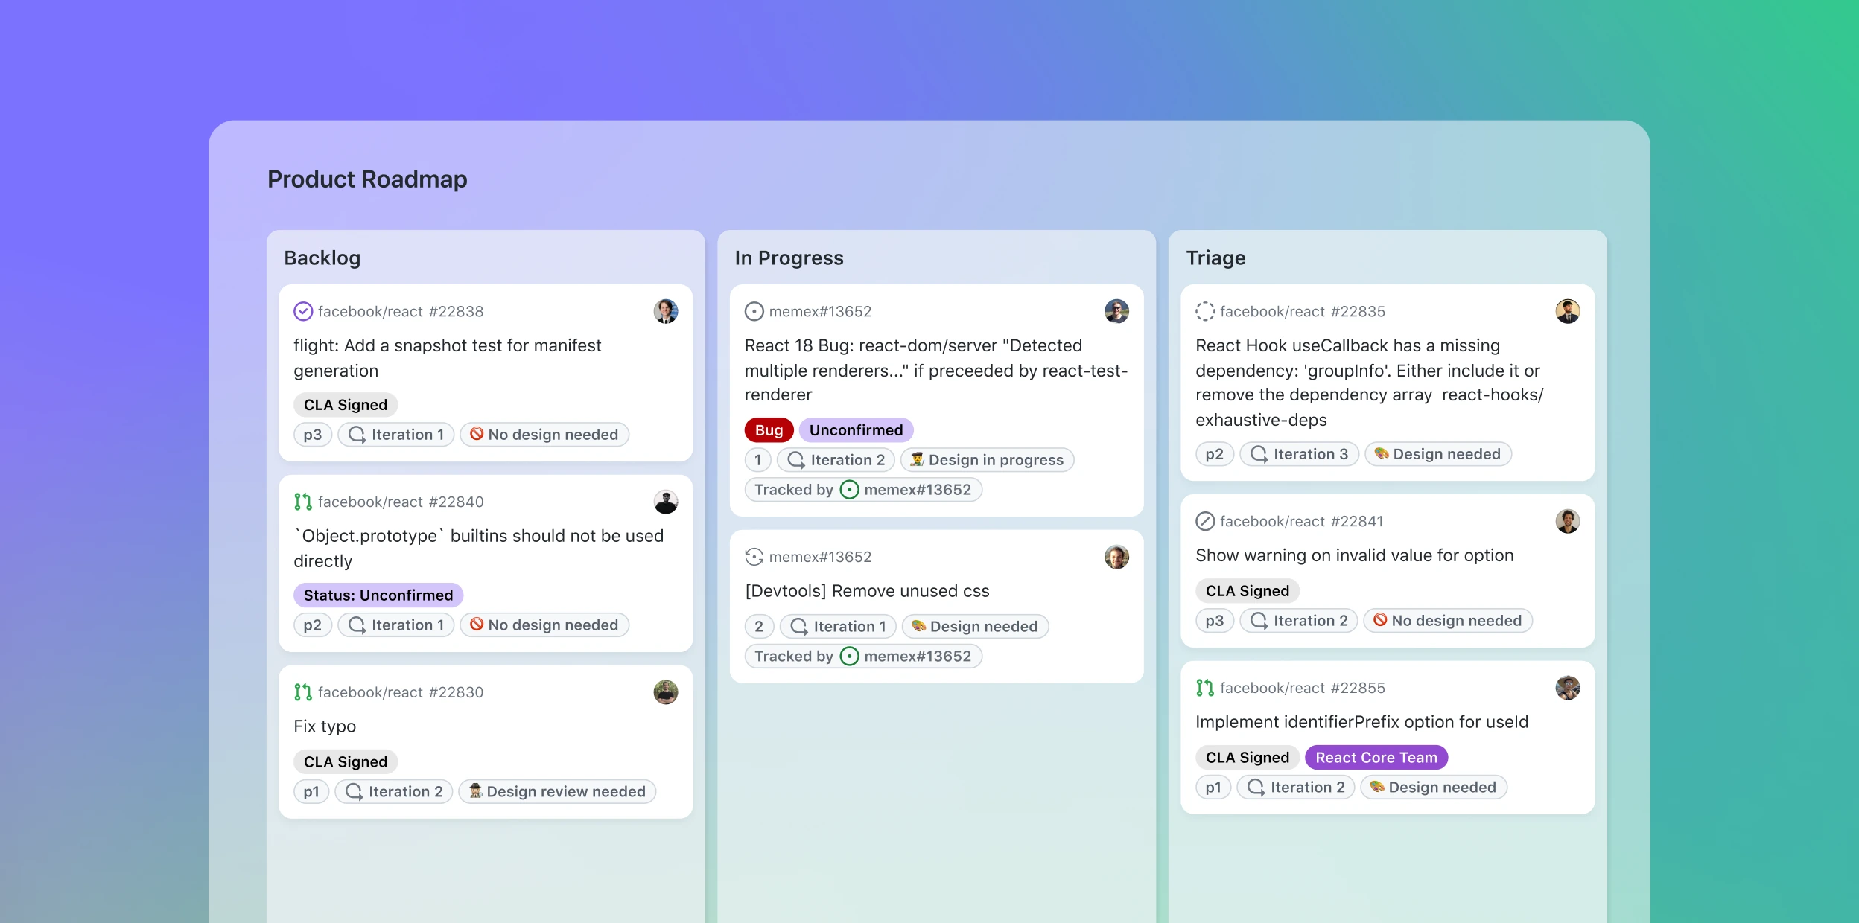The image size is (1859, 923).
Task: Click the completed issue icon on #22838
Action: [x=302, y=310]
